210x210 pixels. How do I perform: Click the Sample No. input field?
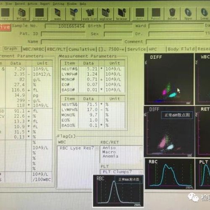coord(65,26)
